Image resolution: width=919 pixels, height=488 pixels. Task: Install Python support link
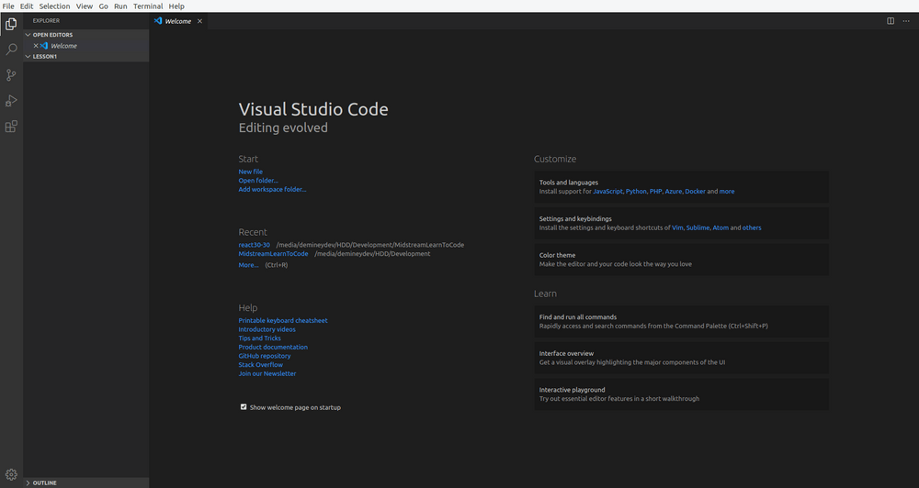tap(636, 192)
